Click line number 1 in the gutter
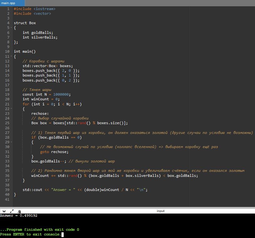Viewport: 255px width, 238px height. click(x=8, y=9)
